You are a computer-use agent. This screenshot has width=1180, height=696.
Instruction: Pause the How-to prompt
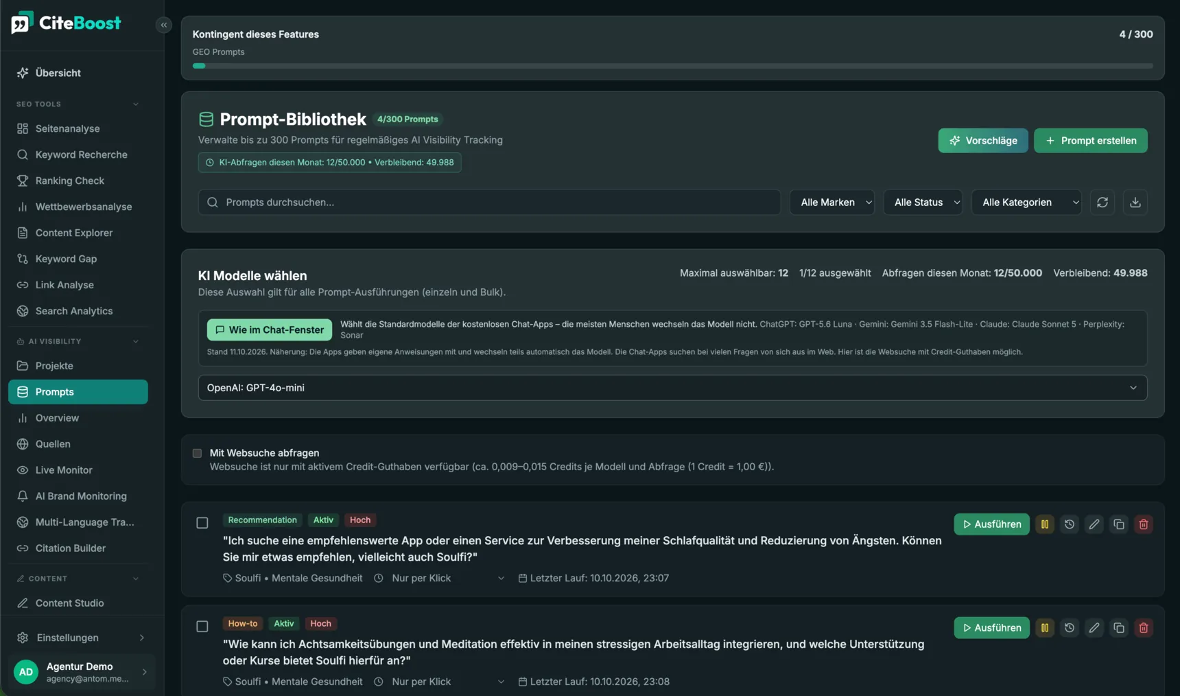tap(1045, 628)
